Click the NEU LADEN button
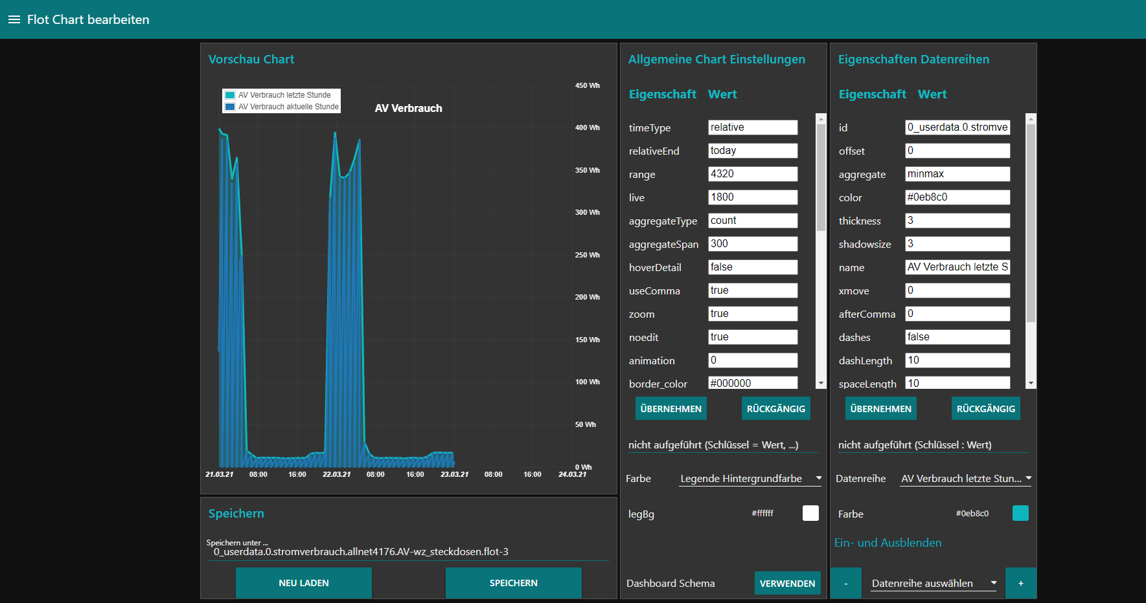This screenshot has height=603, width=1146. [304, 583]
